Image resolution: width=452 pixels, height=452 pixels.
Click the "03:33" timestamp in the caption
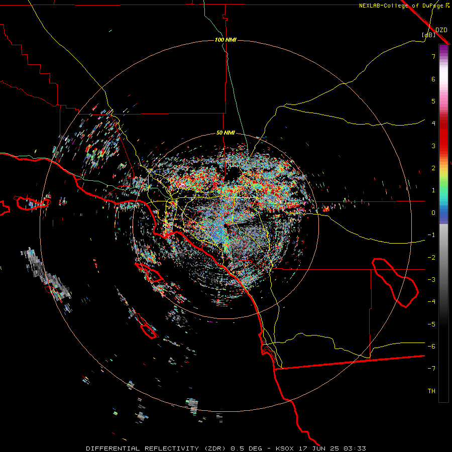pos(355,448)
